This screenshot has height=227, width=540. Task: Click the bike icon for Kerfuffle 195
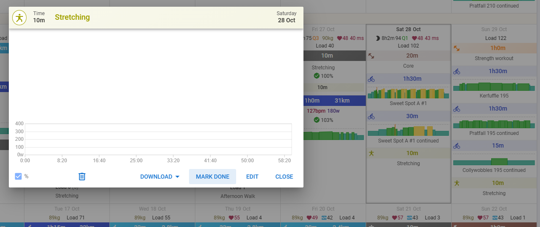tap(457, 71)
